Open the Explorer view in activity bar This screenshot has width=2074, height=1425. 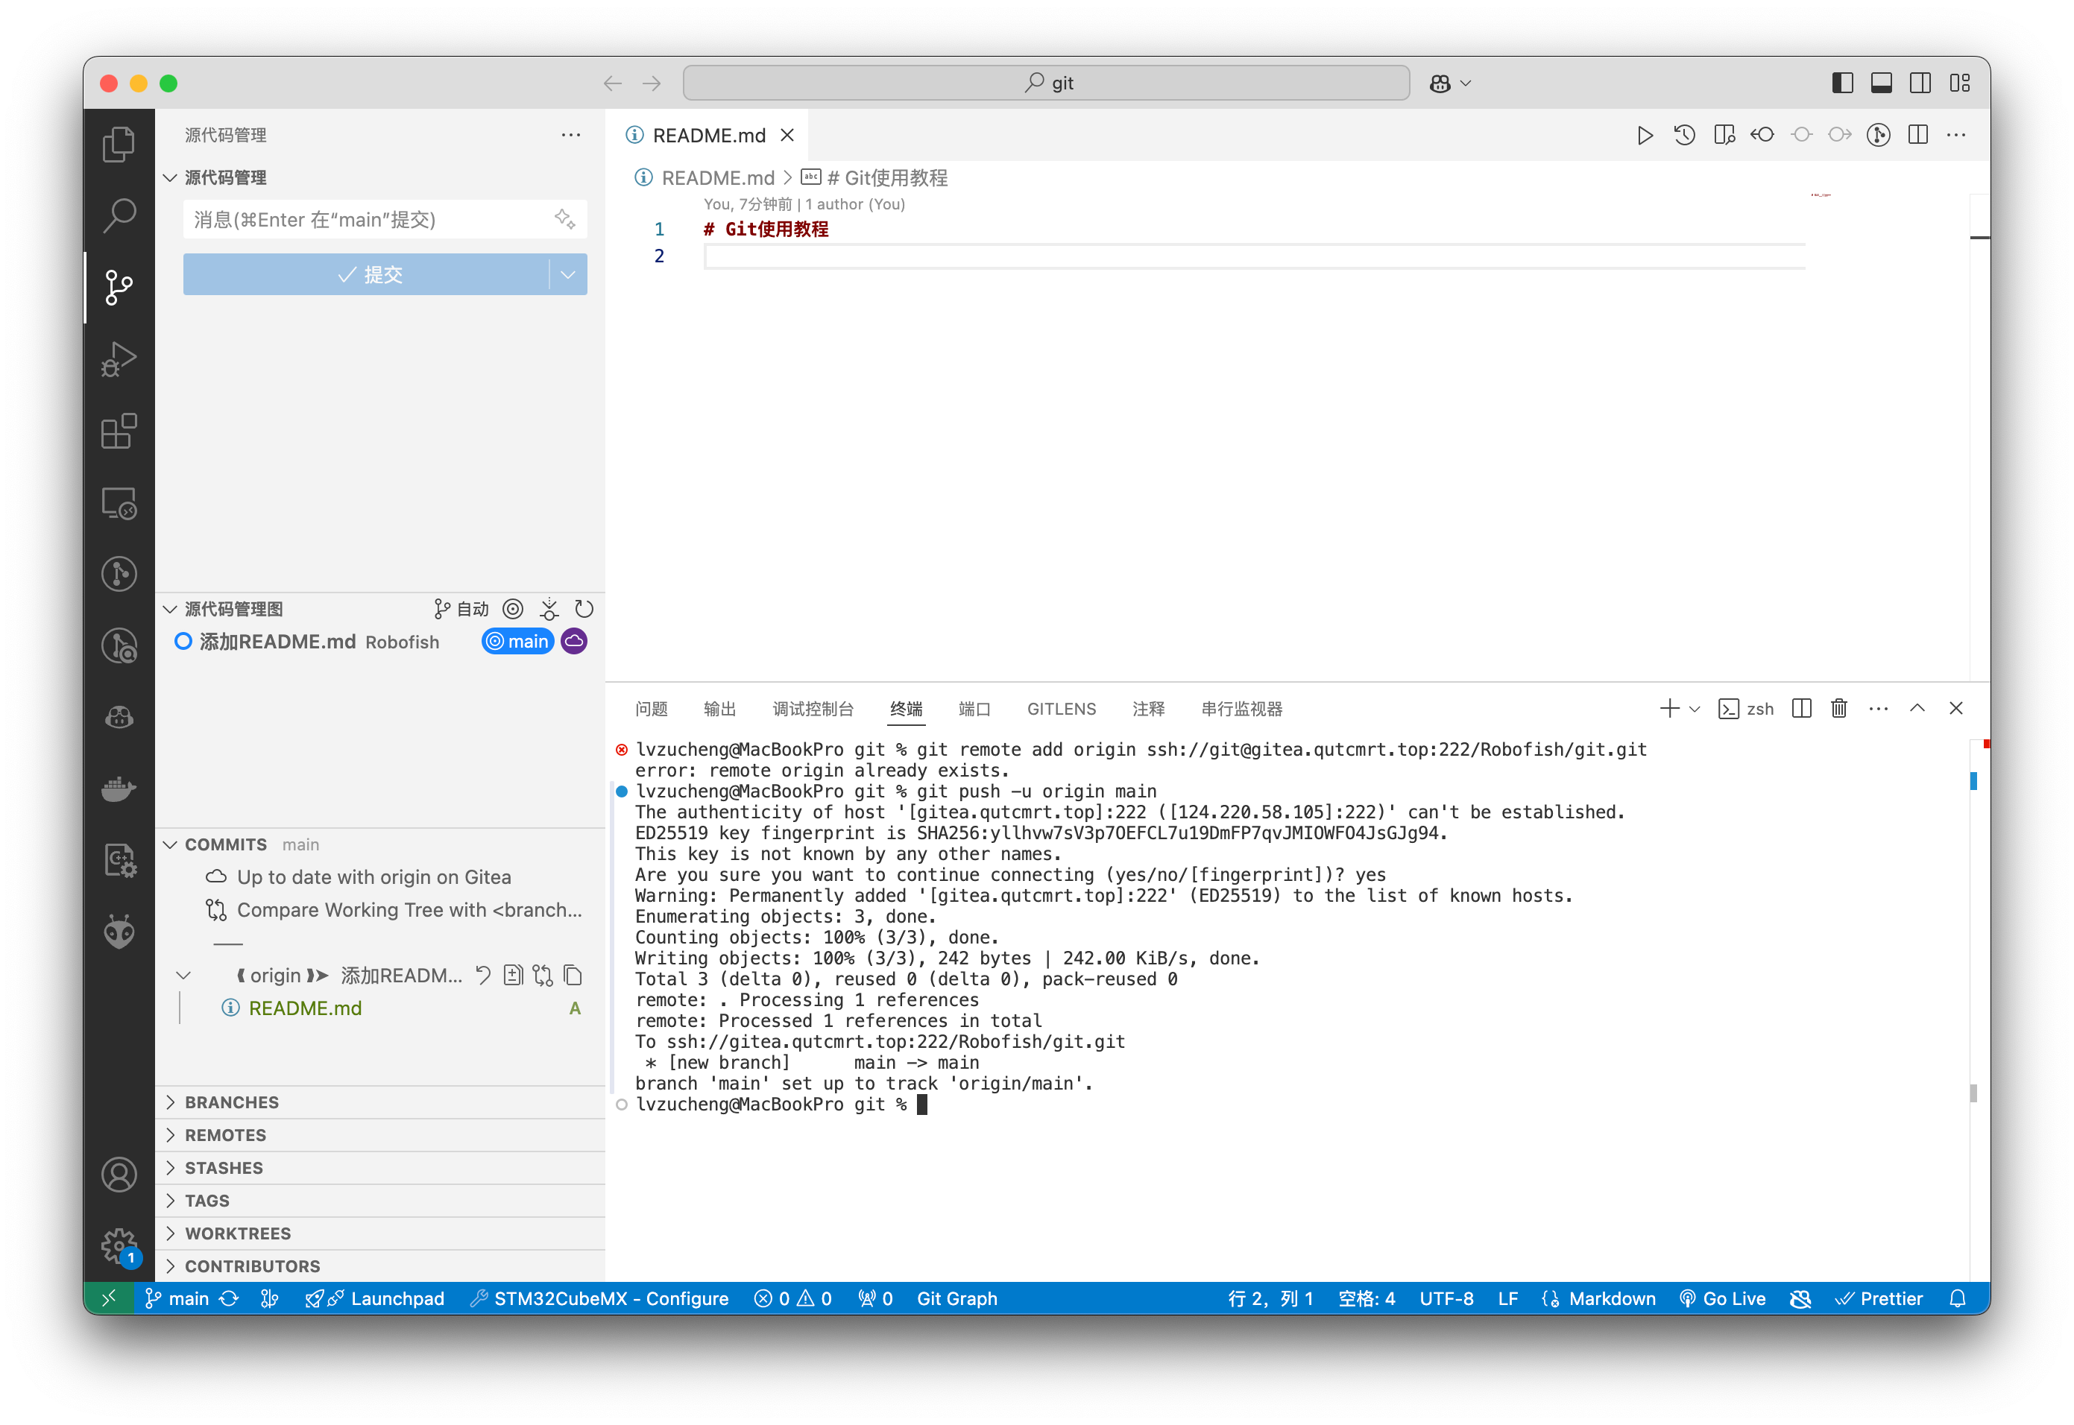pos(119,144)
